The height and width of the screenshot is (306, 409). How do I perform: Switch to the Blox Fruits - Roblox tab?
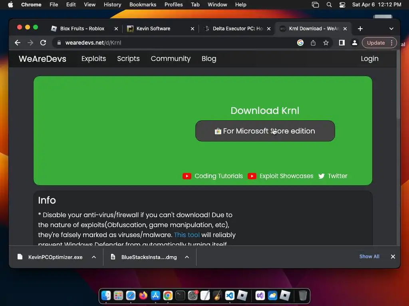pos(82,29)
